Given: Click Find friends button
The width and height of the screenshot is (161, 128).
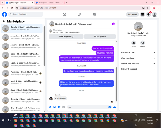Looking at the screenshot, I should click(x=132, y=14).
